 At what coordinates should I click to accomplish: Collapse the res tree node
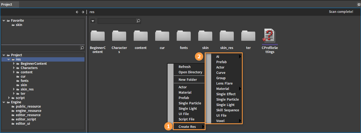[9, 59]
